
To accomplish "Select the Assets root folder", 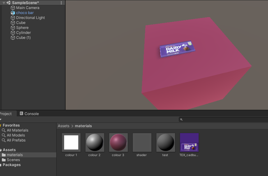I will coord(9,150).
